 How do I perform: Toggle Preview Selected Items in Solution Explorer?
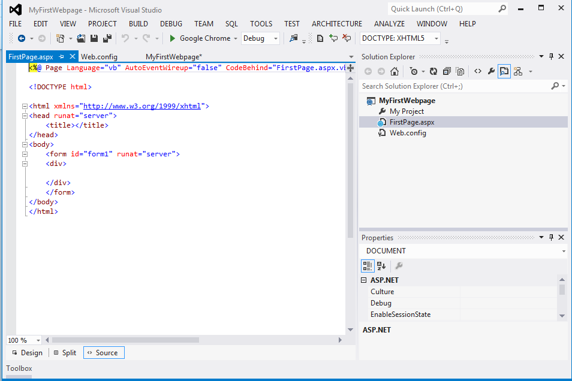click(504, 71)
